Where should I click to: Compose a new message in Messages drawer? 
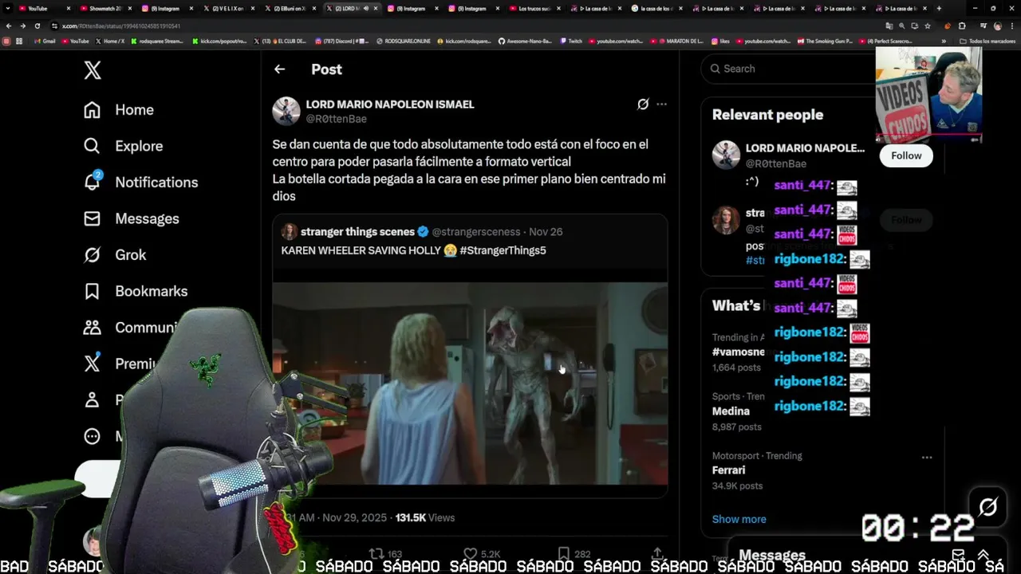tap(958, 555)
